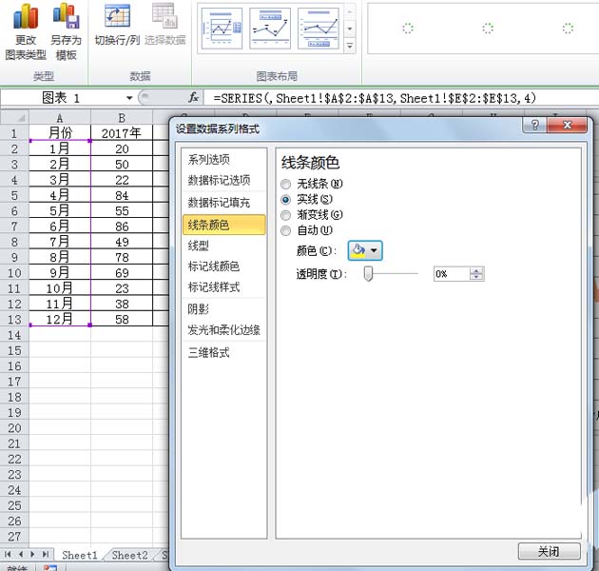This screenshot has height=571, width=599.
Task: Click the fx insert function icon
Action: click(x=194, y=97)
